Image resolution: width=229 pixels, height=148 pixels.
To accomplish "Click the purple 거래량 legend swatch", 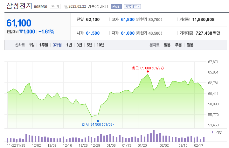I will pos(212,132).
